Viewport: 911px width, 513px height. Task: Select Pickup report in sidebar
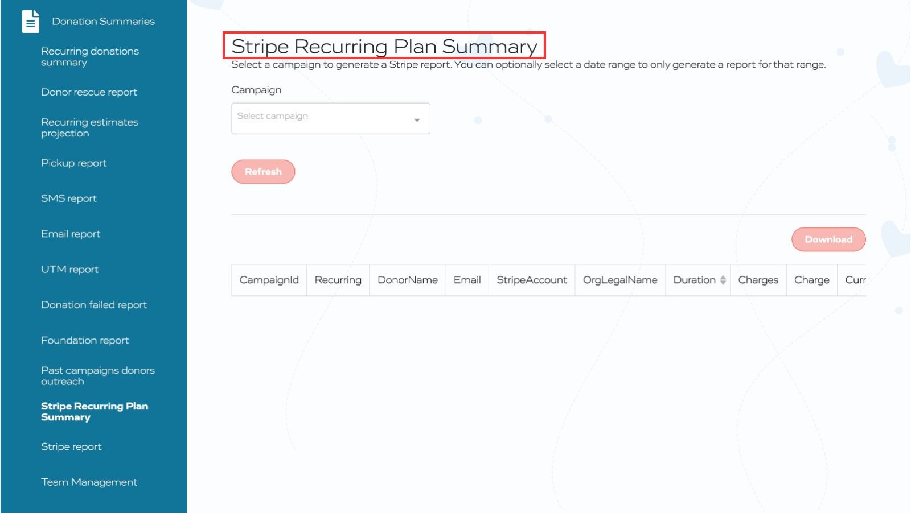pos(74,163)
